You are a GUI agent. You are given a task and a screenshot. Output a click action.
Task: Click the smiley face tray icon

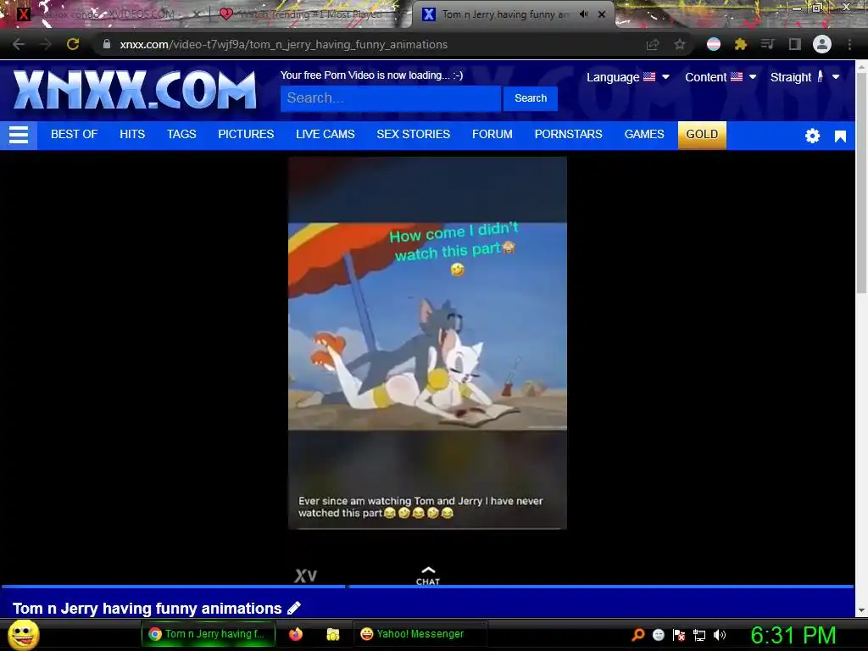pyautogui.click(x=658, y=635)
